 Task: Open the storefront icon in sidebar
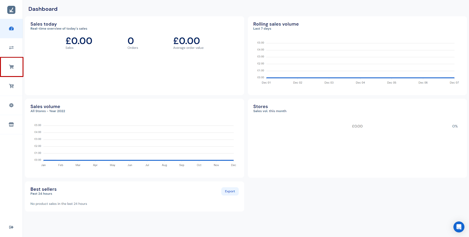(x=11, y=124)
